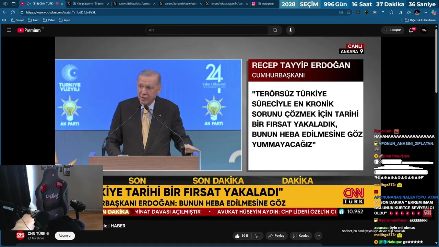Open the YouTube account avatar menu
This screenshot has height=247, width=439.
[x=424, y=30]
